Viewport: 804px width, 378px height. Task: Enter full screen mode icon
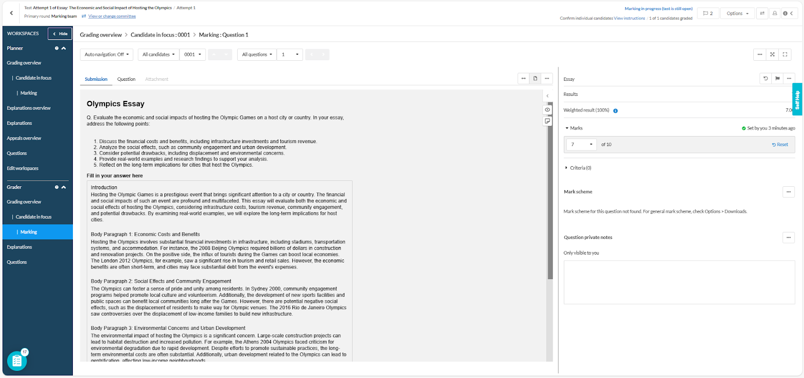click(785, 54)
